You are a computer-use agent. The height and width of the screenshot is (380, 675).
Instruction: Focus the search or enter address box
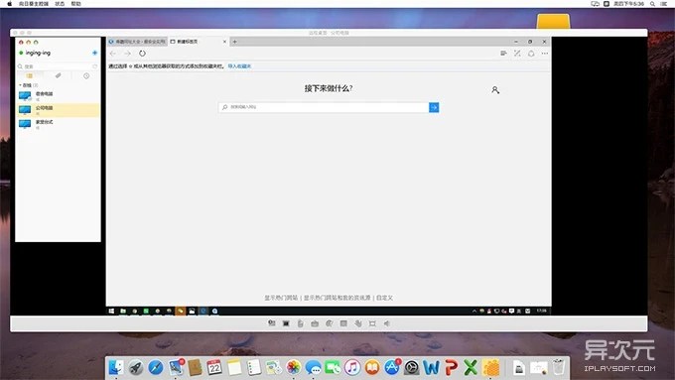pos(324,107)
